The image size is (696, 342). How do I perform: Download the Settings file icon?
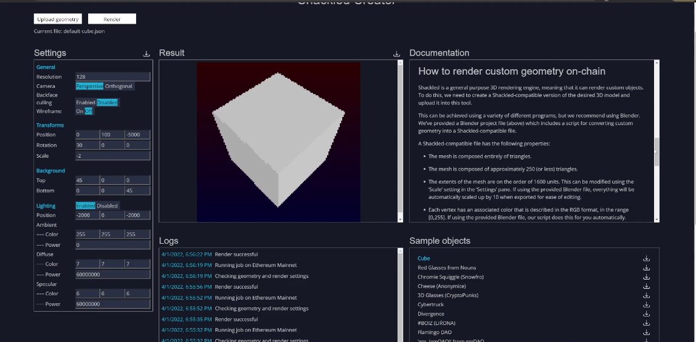coord(146,53)
